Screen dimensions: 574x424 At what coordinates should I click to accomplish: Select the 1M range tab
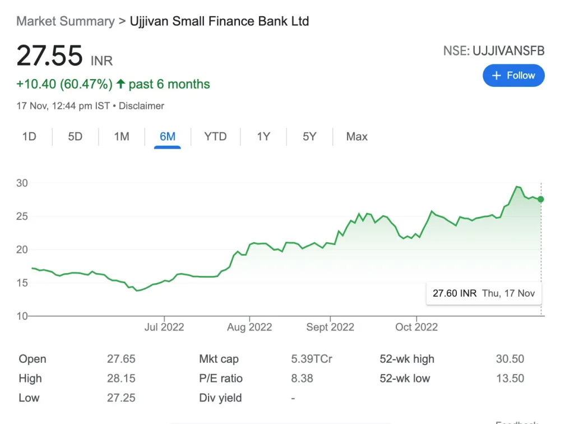pos(122,137)
